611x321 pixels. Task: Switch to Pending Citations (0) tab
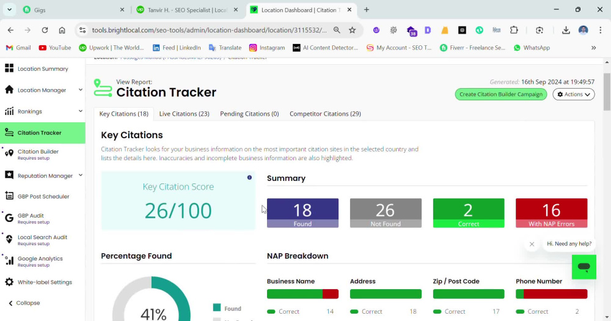[249, 114]
